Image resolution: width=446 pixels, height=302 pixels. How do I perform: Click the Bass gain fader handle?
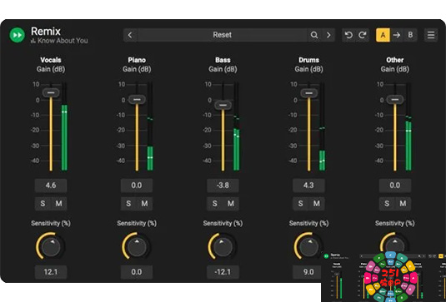point(223,106)
